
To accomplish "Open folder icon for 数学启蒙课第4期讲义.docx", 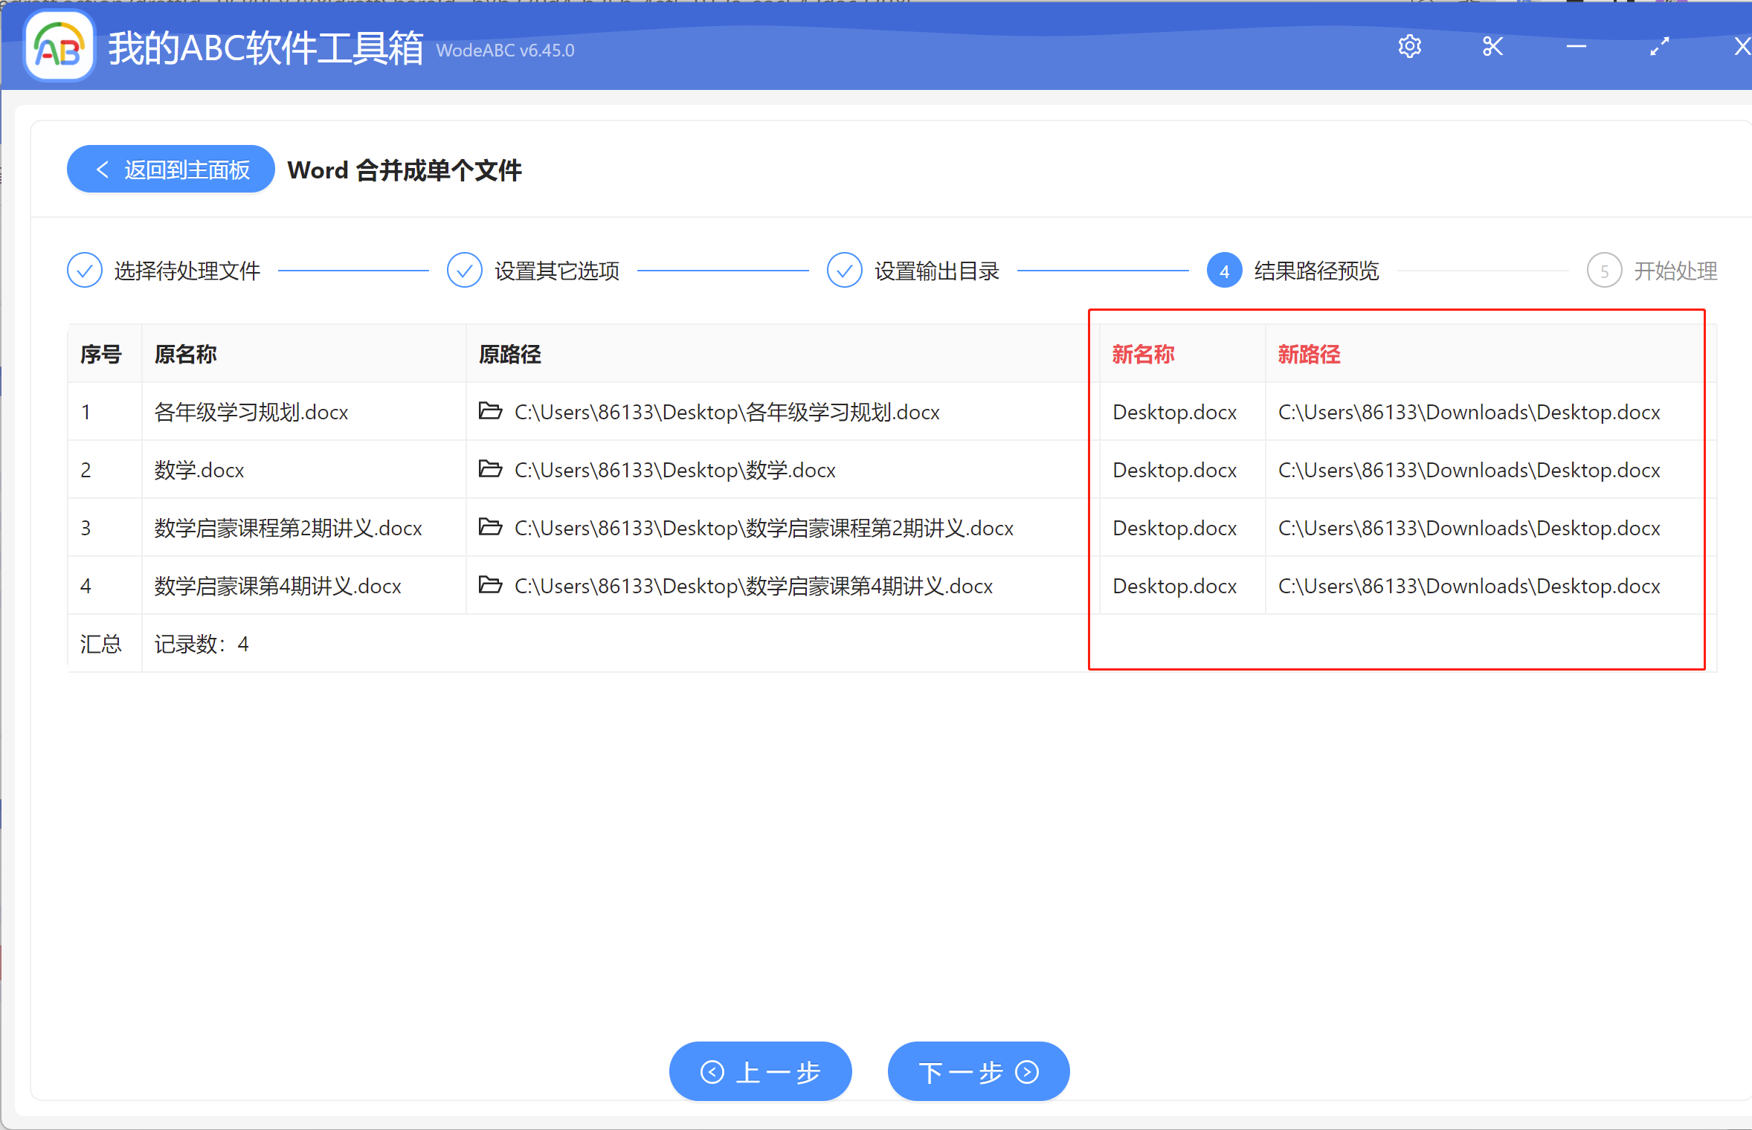I will click(x=490, y=585).
